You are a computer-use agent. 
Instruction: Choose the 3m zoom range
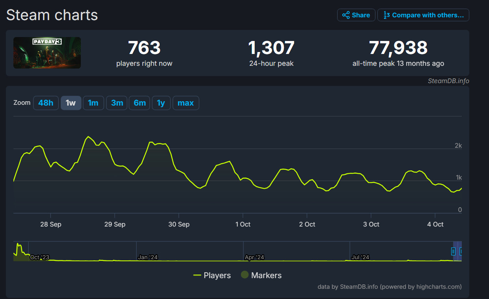[x=117, y=103]
